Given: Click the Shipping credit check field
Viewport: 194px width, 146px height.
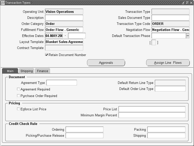Looking at the screenshot, I should pos(166,135).
